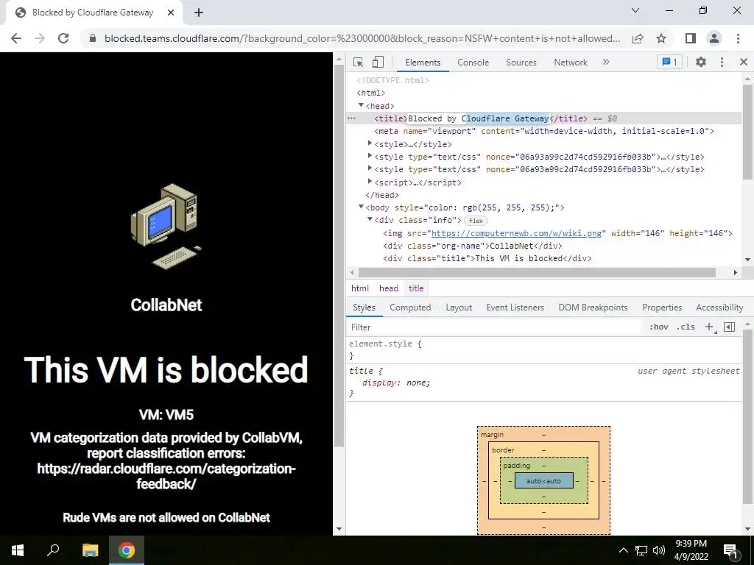Screen dimensions: 754x565
Task: Open the three-dot actions beside title node
Action: [351, 118]
